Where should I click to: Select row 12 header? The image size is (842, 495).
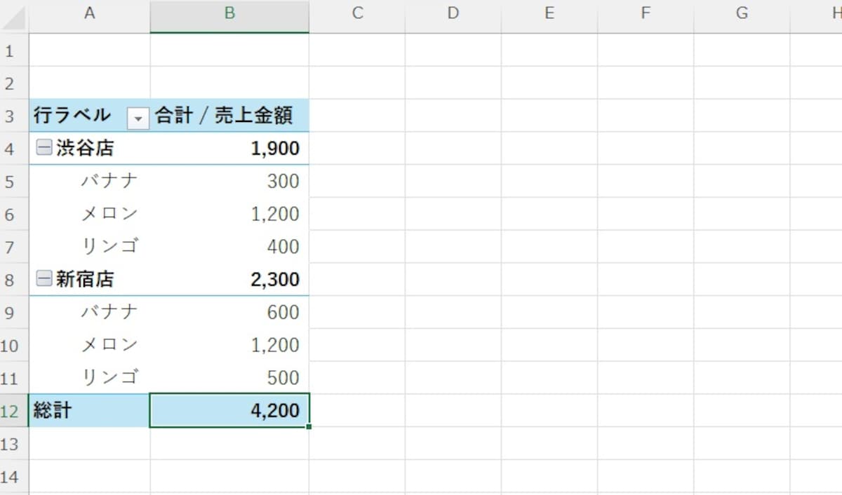(x=14, y=410)
